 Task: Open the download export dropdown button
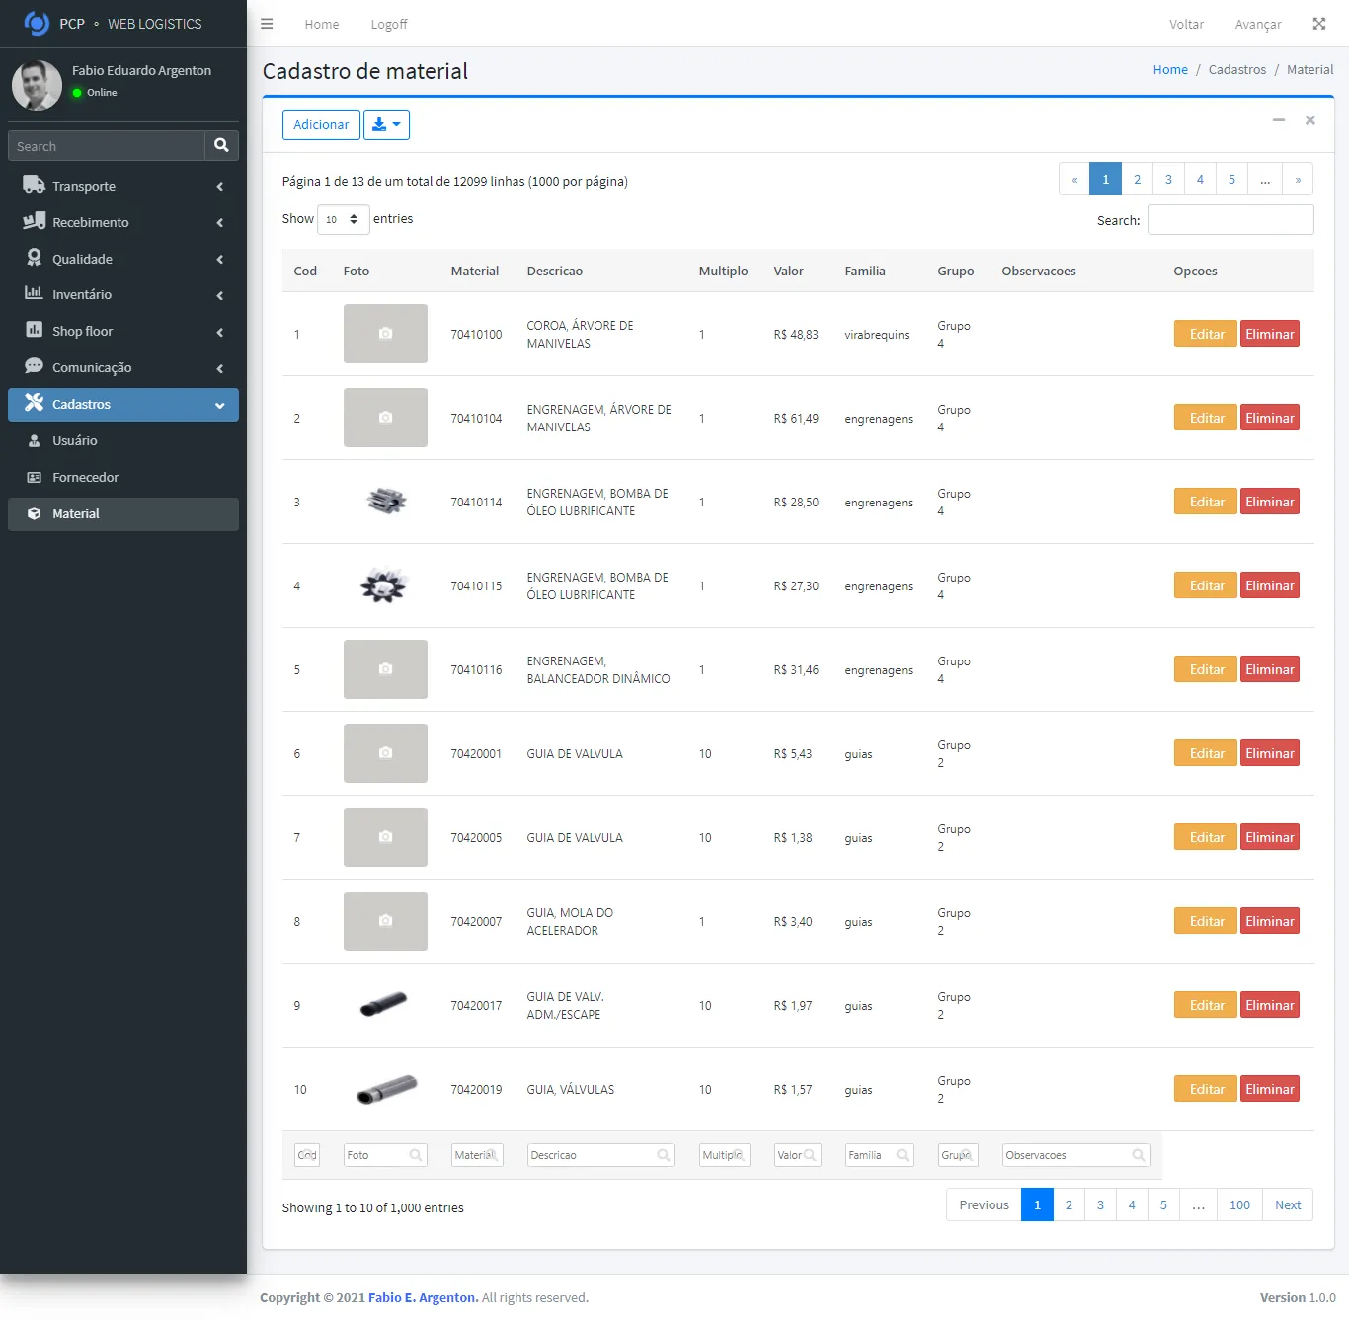coord(386,125)
